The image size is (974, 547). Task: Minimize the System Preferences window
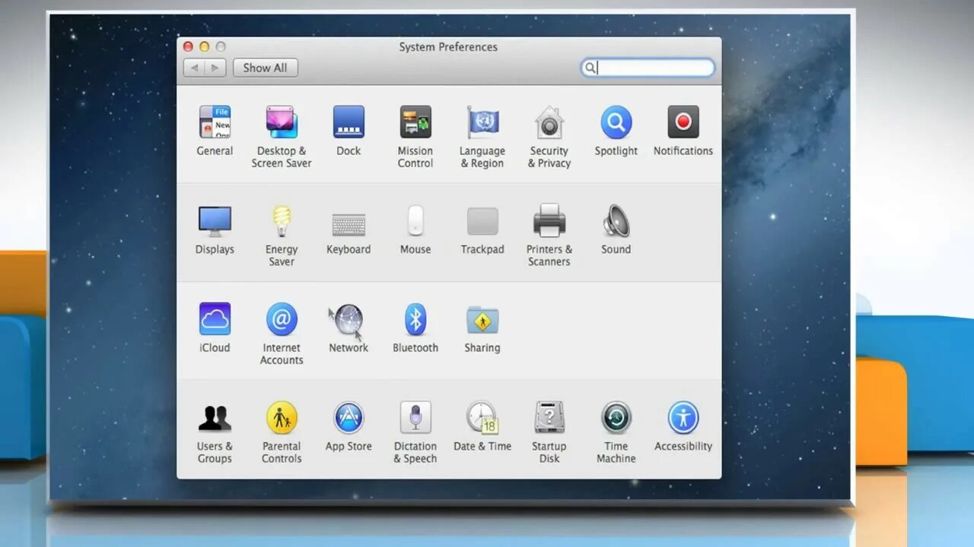[x=204, y=46]
